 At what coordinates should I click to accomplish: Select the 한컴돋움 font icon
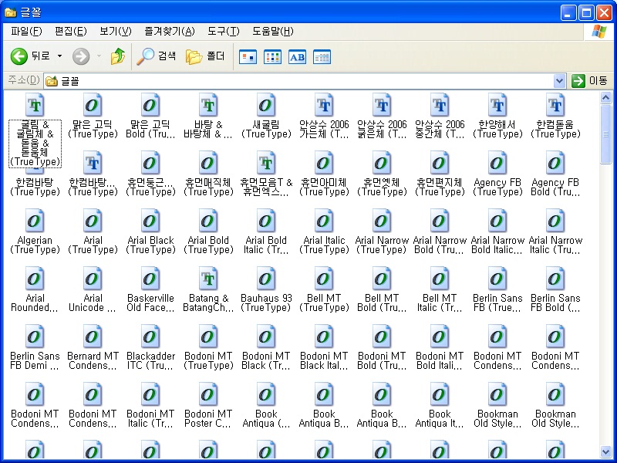555,105
